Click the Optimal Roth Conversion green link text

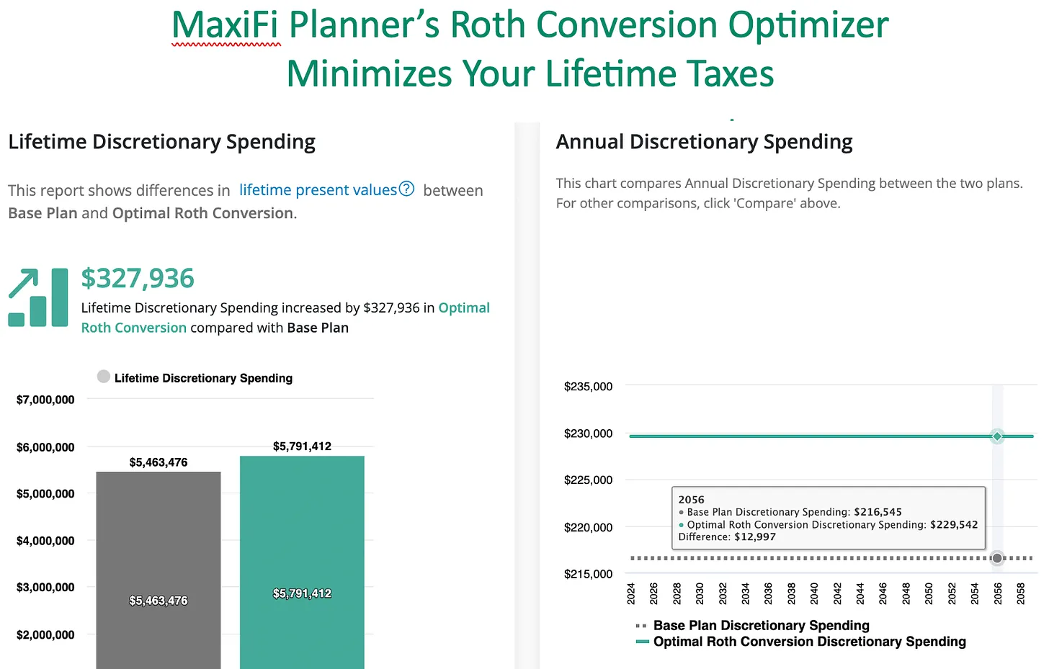[x=285, y=318]
